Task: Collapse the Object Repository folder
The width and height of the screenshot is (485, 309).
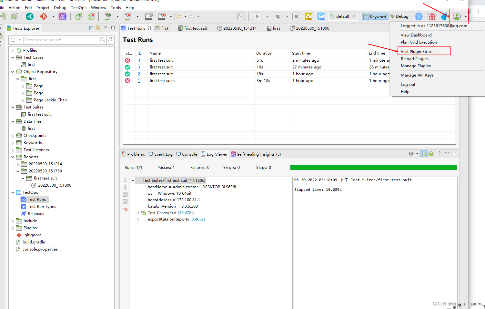Action: (13, 72)
